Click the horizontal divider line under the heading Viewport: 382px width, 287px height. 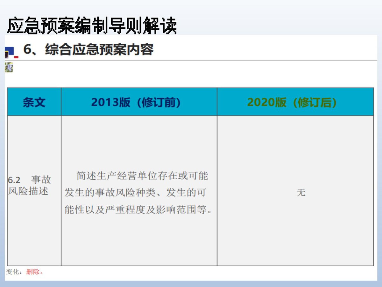(191, 60)
